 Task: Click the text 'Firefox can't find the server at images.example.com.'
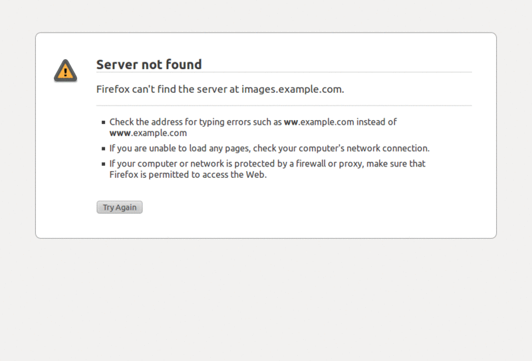220,89
